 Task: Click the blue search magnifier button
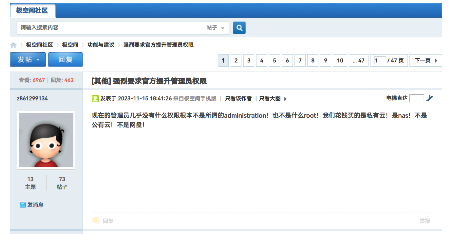pyautogui.click(x=239, y=28)
